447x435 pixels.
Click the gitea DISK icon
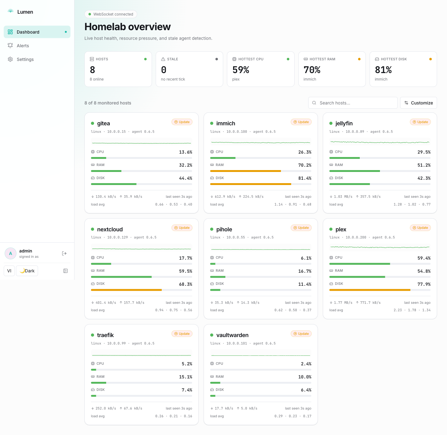tap(93, 178)
